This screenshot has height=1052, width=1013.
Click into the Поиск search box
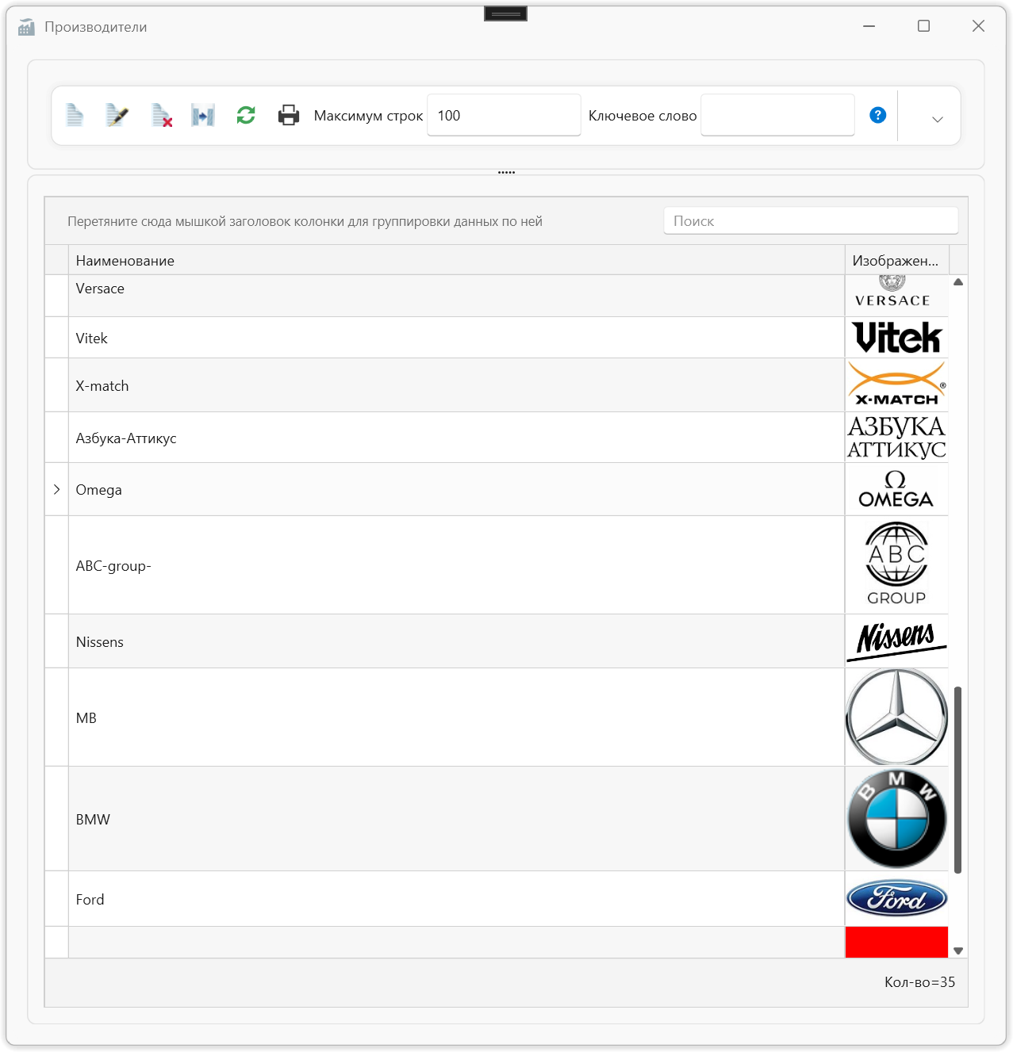click(x=811, y=221)
